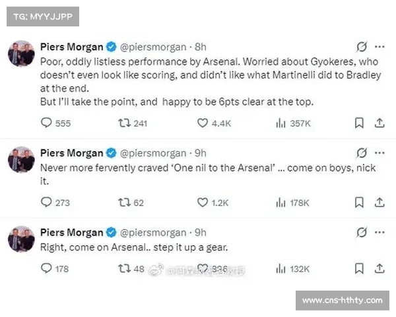396x317 pixels.
Task: Open more options on the third tweet
Action: [380, 232]
